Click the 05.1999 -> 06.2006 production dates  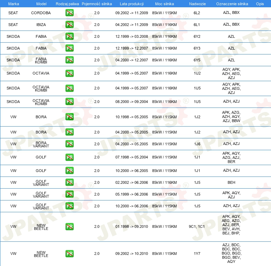(x=132, y=194)
